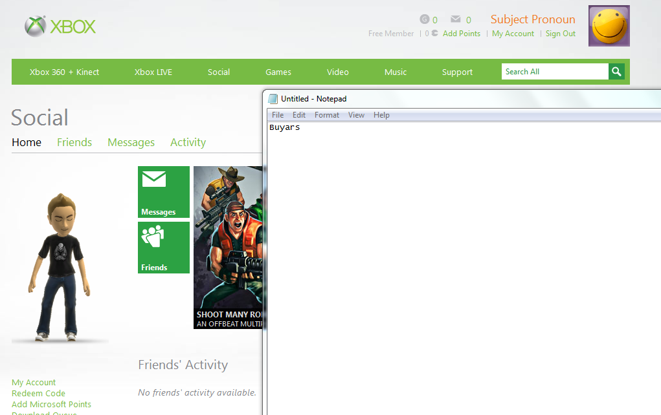Open the Shoot Many Robots game banner
The width and height of the screenshot is (661, 415).
pos(228,248)
